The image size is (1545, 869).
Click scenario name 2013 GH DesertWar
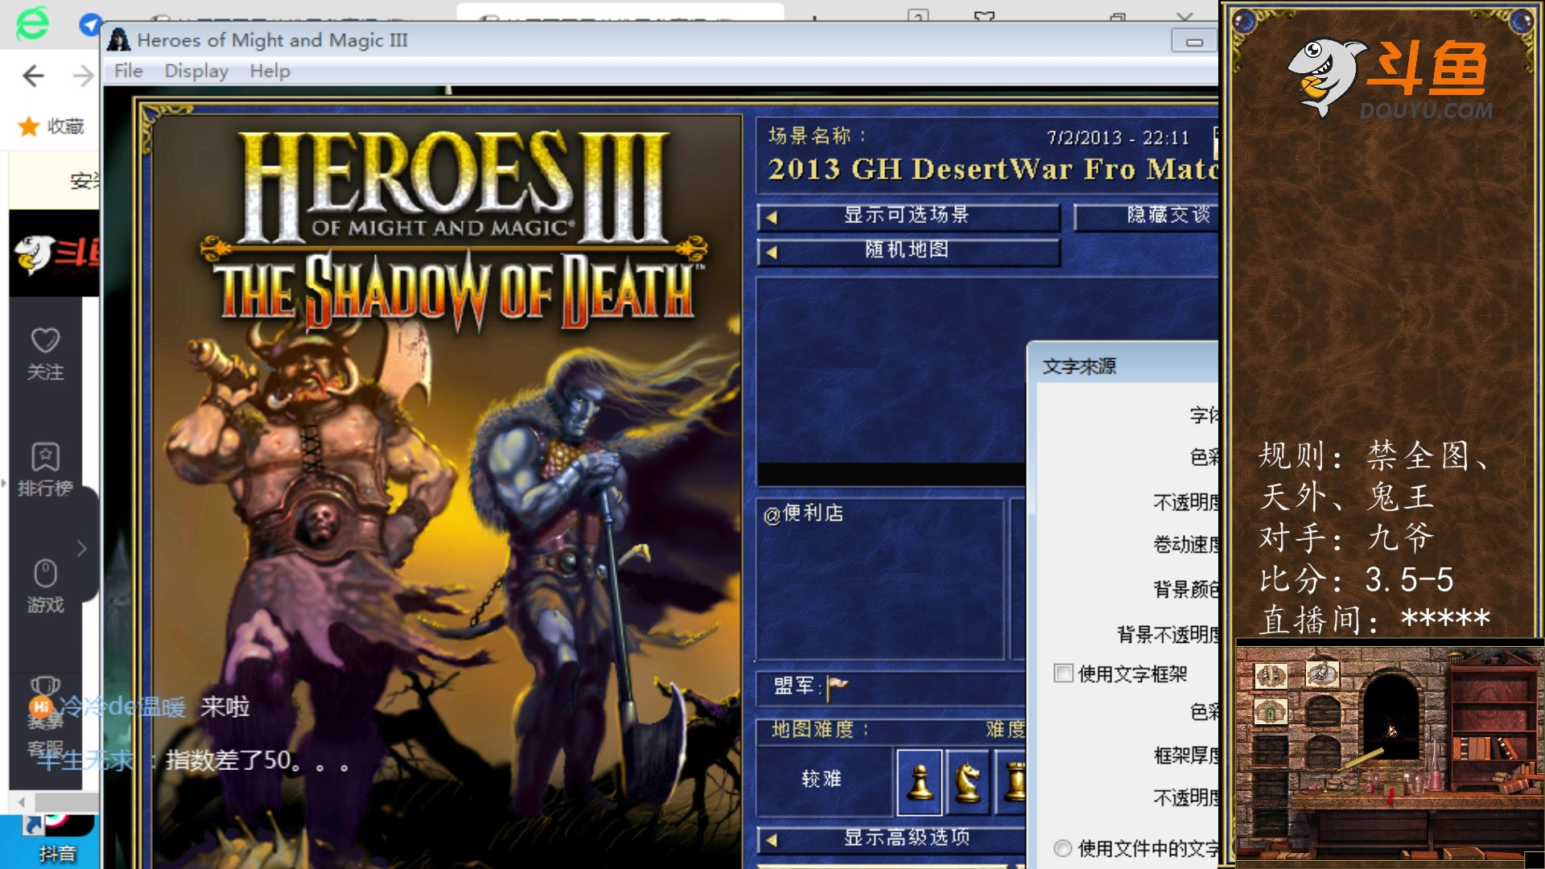(993, 169)
